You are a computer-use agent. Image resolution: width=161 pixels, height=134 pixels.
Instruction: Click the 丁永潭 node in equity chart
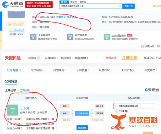point(122,111)
